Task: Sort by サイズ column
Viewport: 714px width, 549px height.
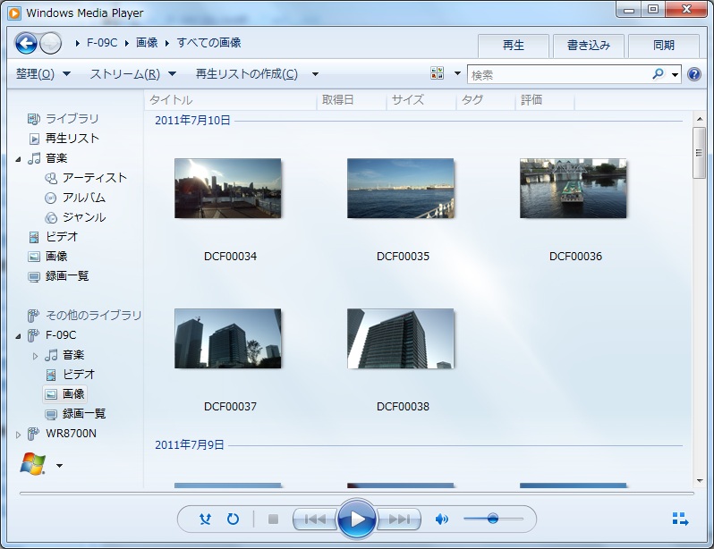Action: (x=421, y=100)
